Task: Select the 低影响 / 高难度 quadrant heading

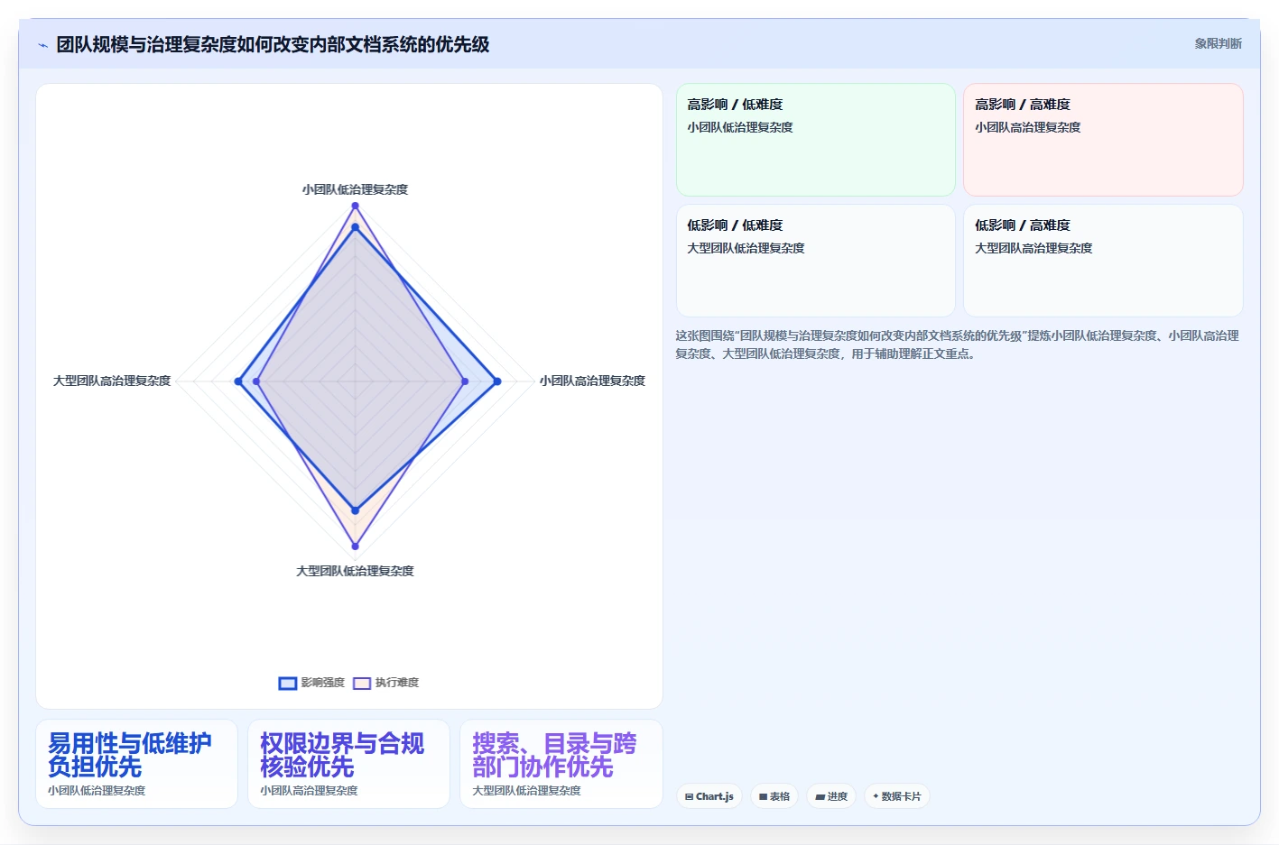Action: pyautogui.click(x=1023, y=225)
